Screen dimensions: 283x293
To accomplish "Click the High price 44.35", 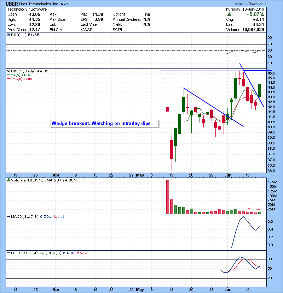I will pyautogui.click(x=35, y=19).
